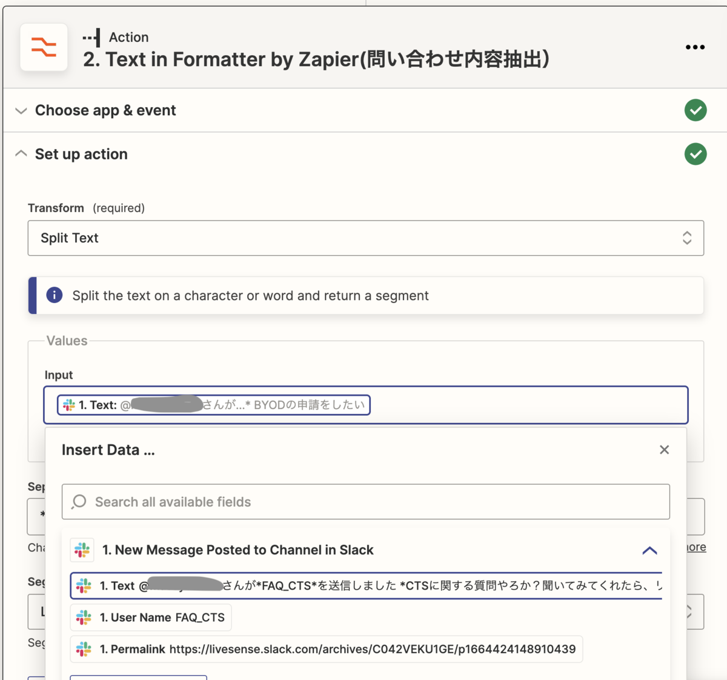The width and height of the screenshot is (727, 680).
Task: Click the info icon in Split Text hint
Action: tap(55, 295)
